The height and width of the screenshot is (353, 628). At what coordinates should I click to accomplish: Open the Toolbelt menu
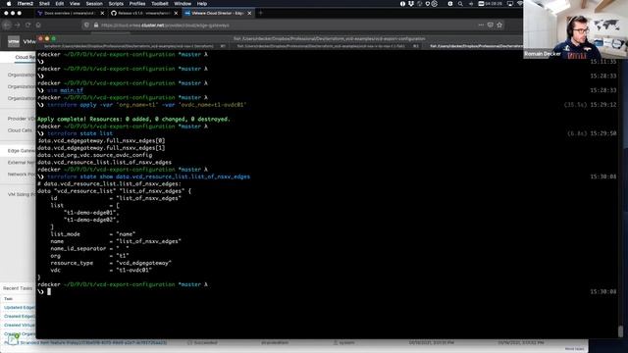160,4
